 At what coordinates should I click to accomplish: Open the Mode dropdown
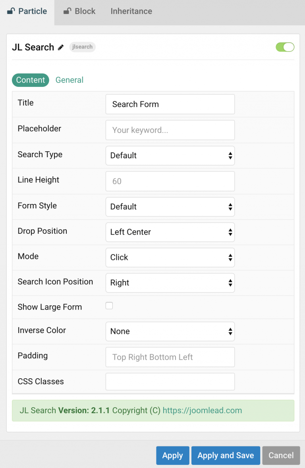coord(170,258)
